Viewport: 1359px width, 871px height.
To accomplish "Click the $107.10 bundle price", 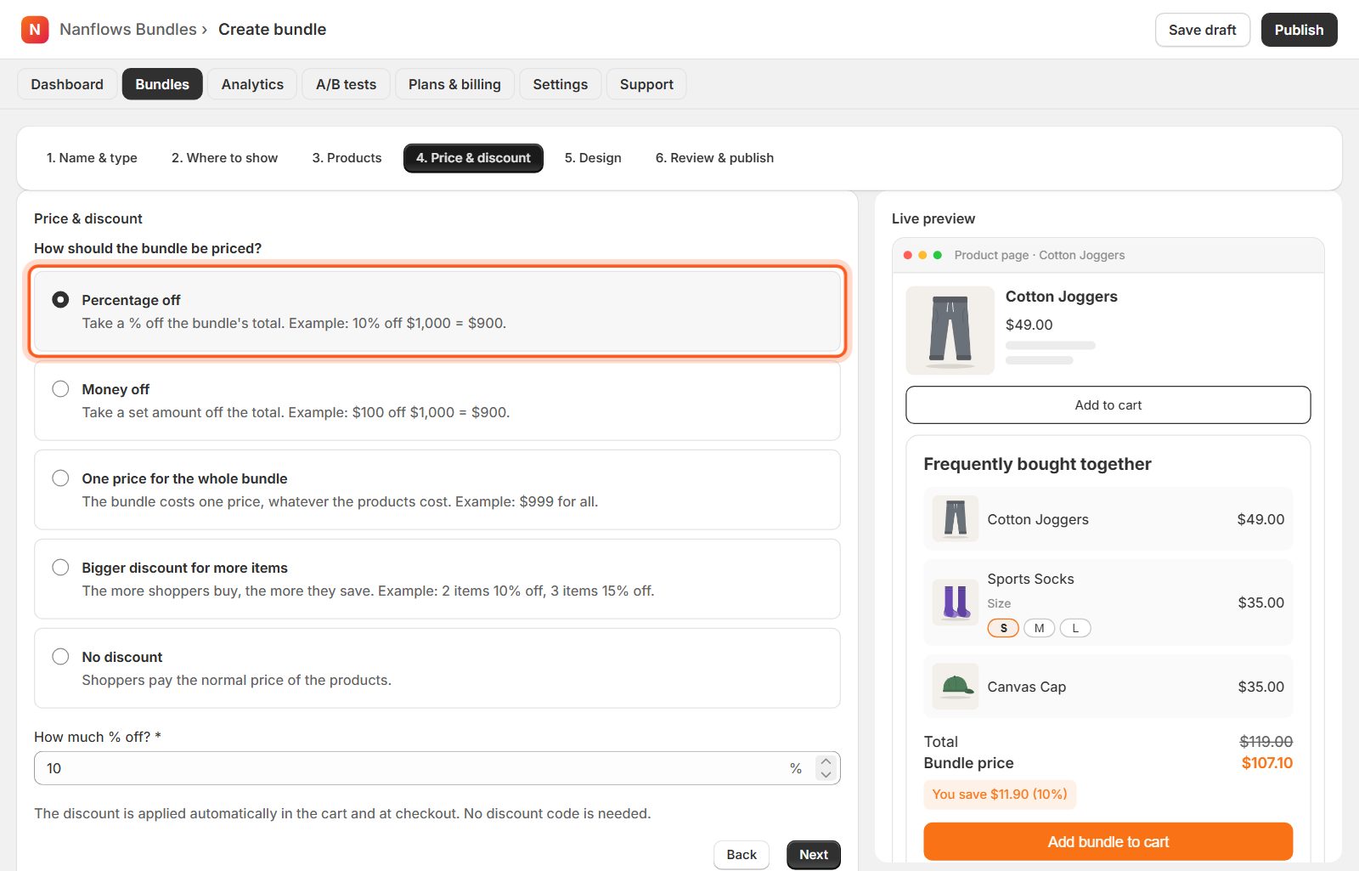I will coord(1266,763).
